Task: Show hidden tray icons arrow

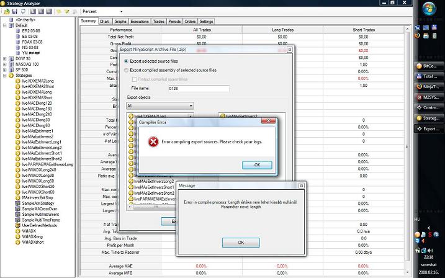Action: click(x=429, y=228)
